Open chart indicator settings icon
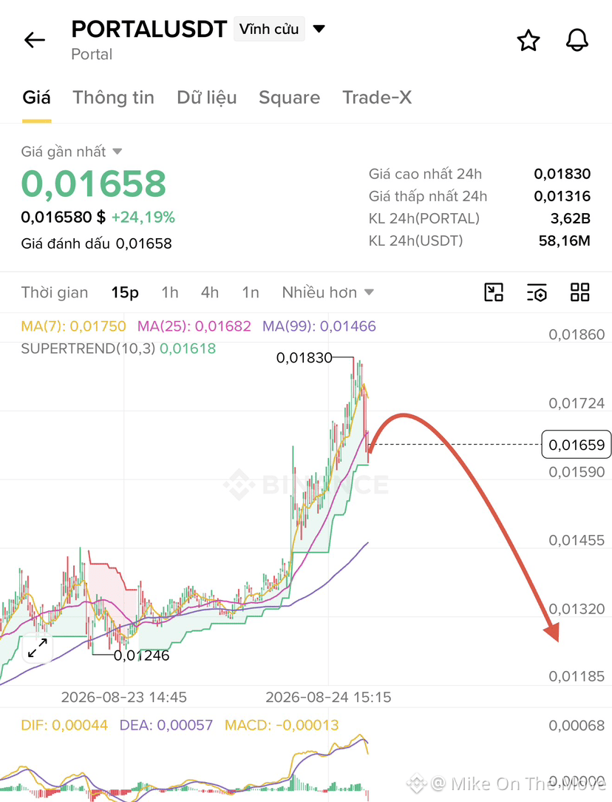Viewport: 612px width, 802px height. (x=537, y=292)
